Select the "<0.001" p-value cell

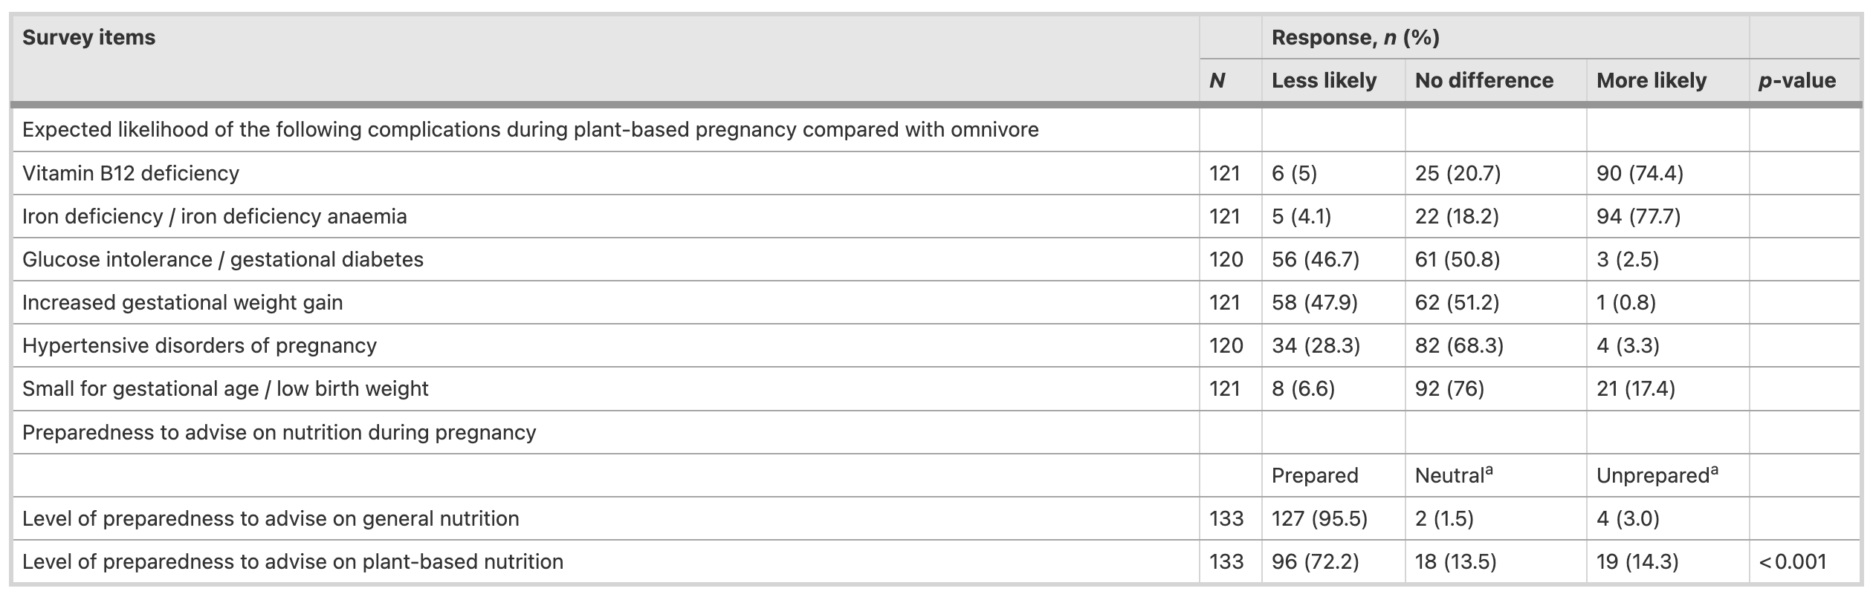1792,561
